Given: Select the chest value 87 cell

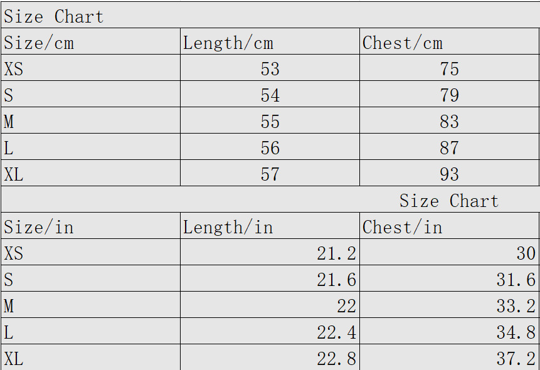Looking at the screenshot, I should [x=449, y=148].
